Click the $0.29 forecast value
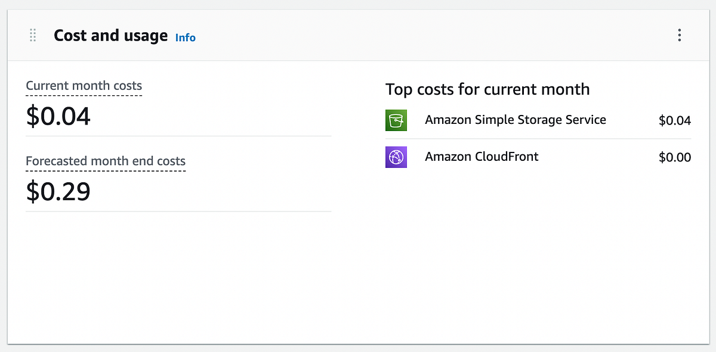 tap(58, 191)
